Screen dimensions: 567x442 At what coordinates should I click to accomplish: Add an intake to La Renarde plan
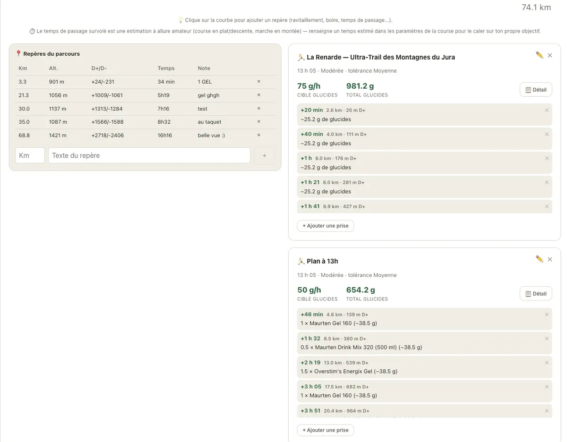(326, 226)
